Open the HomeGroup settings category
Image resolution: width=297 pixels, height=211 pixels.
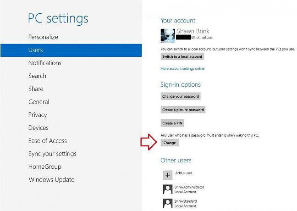click(45, 167)
